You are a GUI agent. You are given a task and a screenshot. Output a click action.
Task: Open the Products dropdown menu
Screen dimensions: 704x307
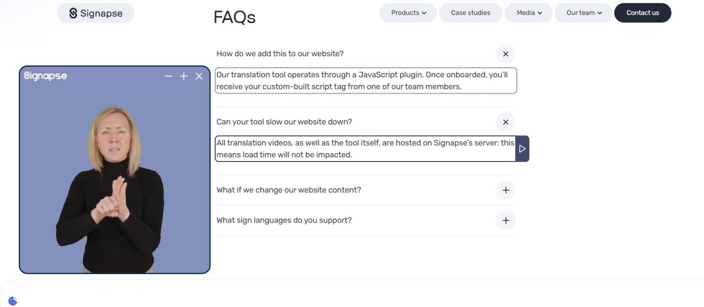(408, 13)
